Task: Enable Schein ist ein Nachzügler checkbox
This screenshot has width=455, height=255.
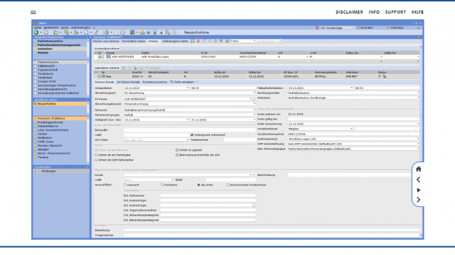Action: tap(96, 154)
